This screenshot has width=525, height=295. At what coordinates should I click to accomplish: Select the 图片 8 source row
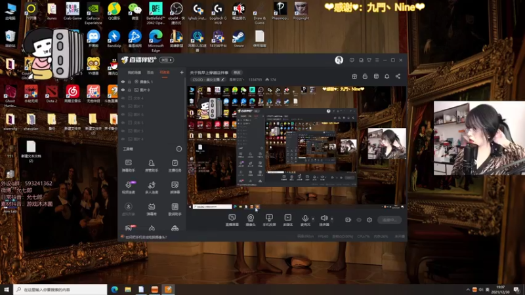(x=152, y=90)
